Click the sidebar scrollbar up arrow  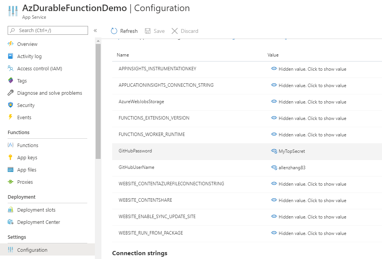pos(98,41)
